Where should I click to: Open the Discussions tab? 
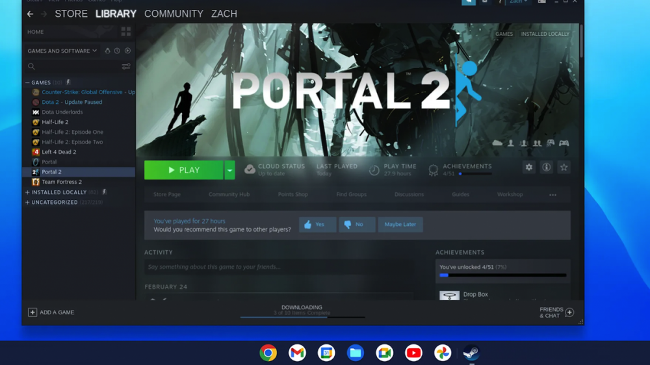point(409,194)
